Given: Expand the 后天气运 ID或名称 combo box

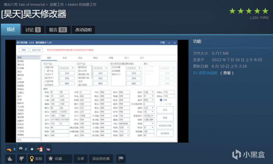Looking at the screenshot, I should pos(101,68).
